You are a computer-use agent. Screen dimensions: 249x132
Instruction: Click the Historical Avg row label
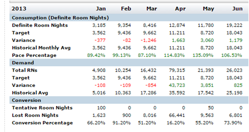pos(30,93)
